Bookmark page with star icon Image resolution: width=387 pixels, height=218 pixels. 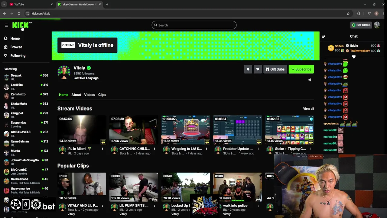click(x=348, y=13)
